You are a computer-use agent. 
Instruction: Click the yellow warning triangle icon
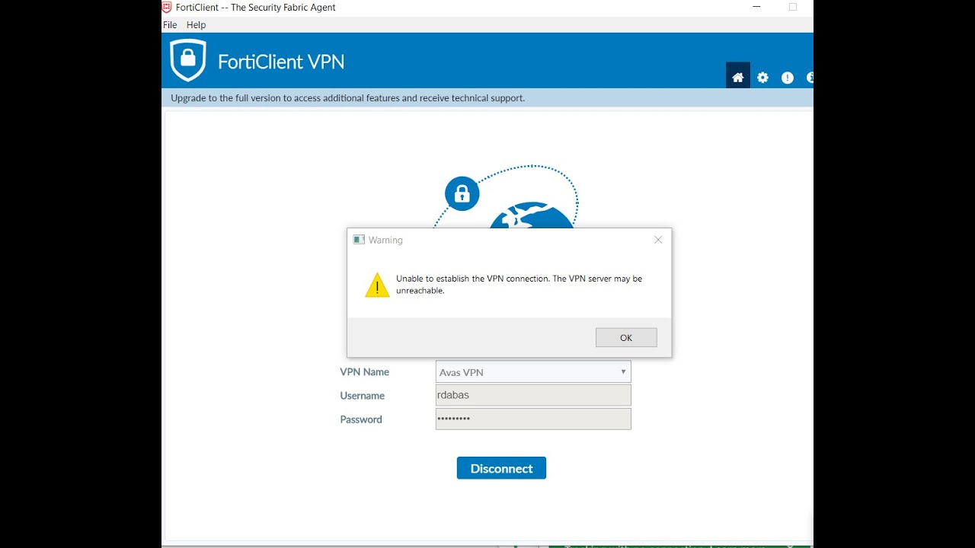tap(376, 285)
